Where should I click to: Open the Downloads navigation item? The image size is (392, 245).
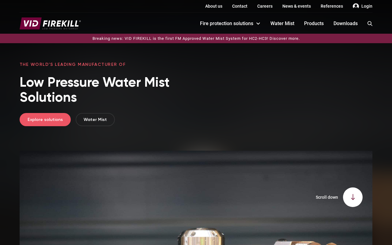click(345, 24)
